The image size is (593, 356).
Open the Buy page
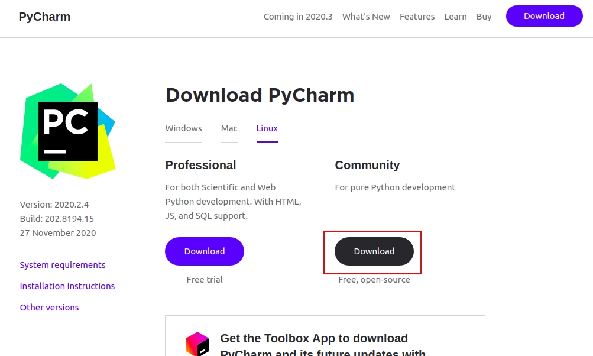pyautogui.click(x=484, y=17)
